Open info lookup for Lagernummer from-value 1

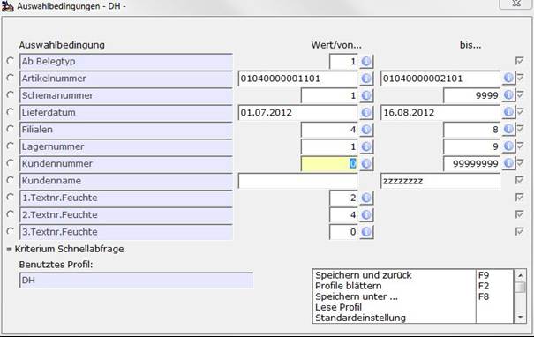point(366,146)
